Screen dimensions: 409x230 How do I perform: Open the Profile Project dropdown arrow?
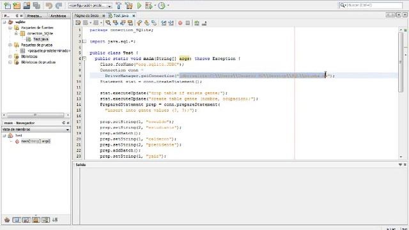(x=168, y=6)
